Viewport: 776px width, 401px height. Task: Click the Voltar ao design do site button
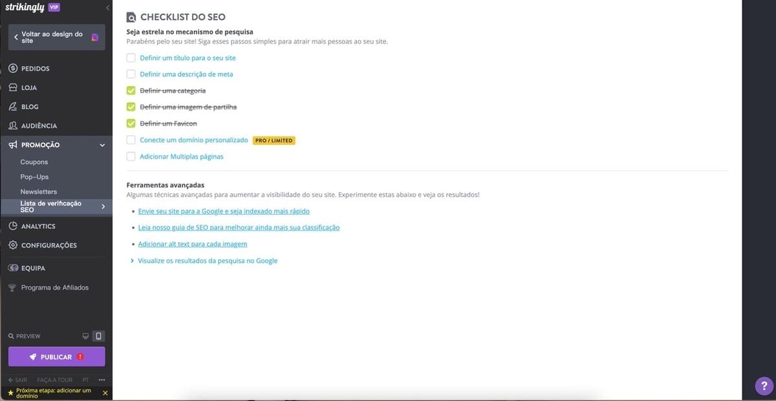coord(56,37)
